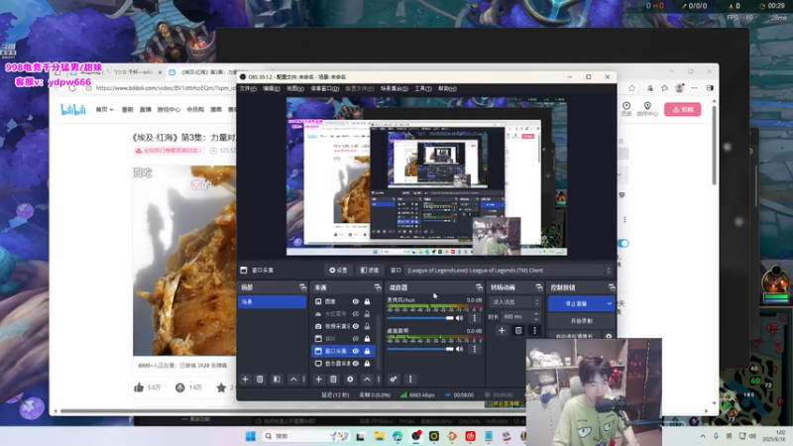Screen dimensions: 793x446
Task: Delete the scene transition with trash icon
Action: [518, 331]
